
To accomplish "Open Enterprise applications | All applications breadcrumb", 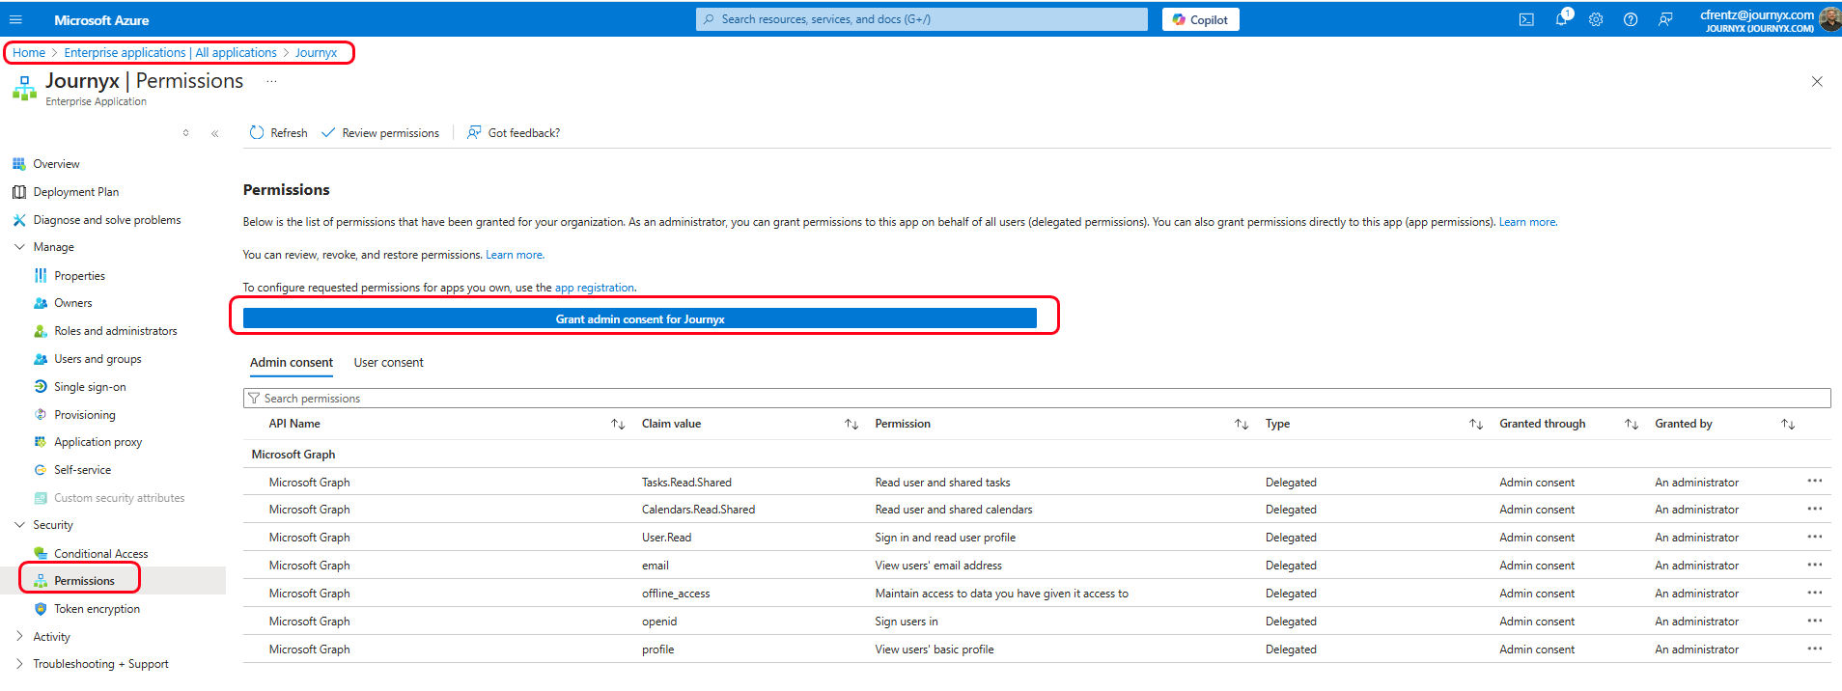I will [x=170, y=53].
